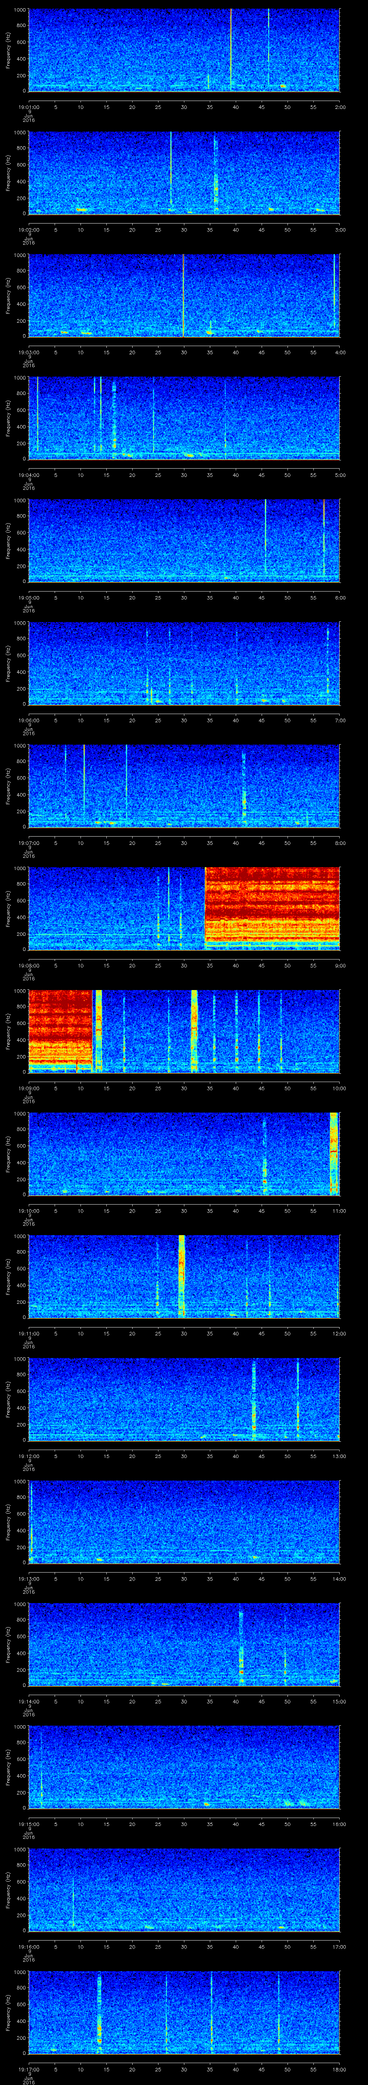Click the '2:00' end time label

340,107
